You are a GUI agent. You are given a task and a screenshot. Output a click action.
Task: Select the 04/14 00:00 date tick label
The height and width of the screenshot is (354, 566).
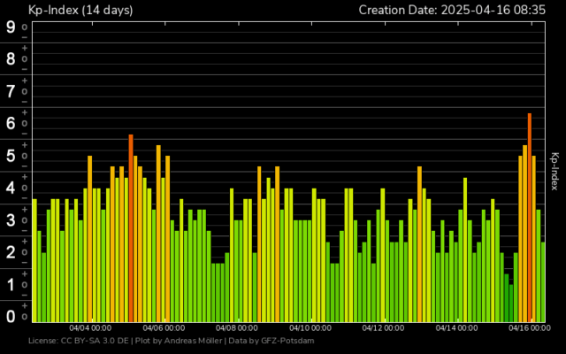457,327
